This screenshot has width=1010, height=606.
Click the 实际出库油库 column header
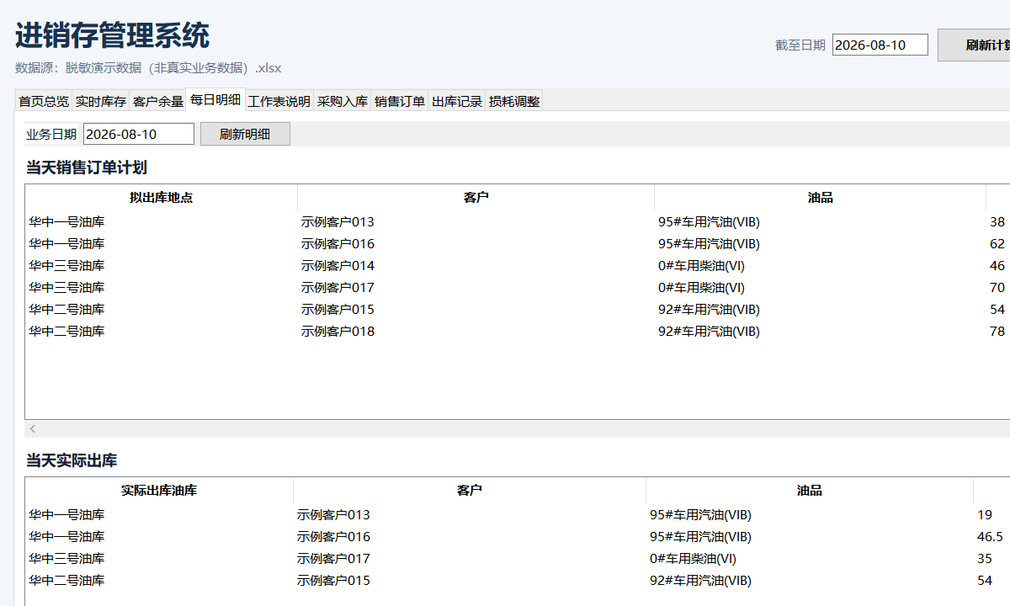[x=159, y=491]
